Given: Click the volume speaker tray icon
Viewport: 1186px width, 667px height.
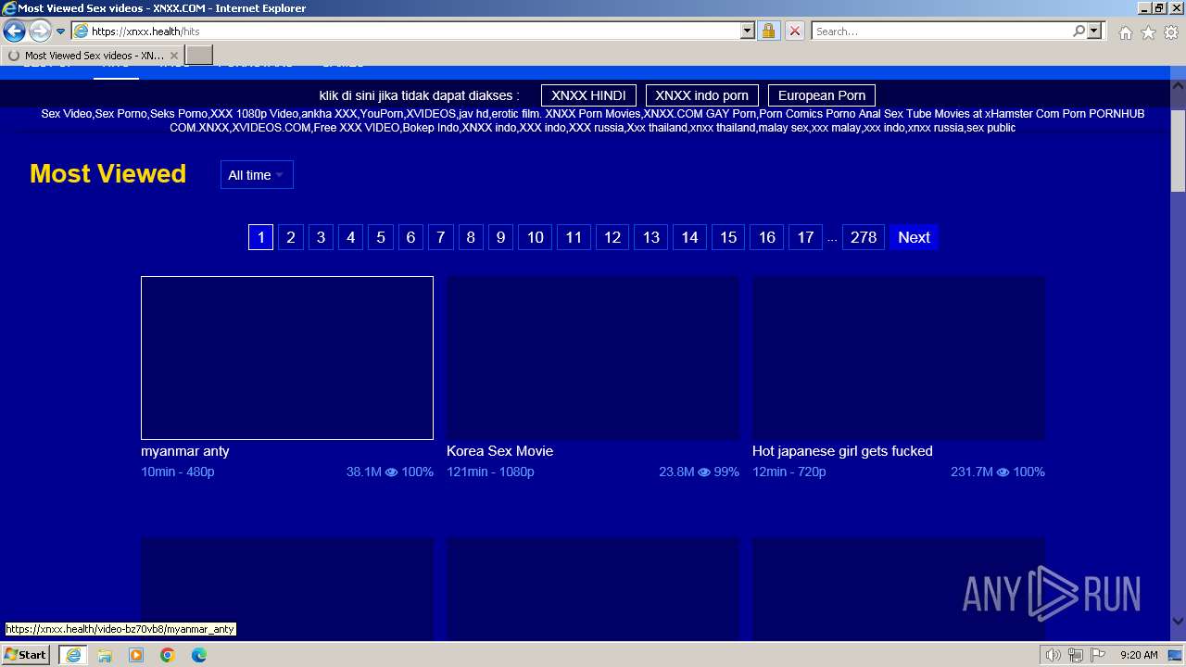Looking at the screenshot, I should [1054, 655].
